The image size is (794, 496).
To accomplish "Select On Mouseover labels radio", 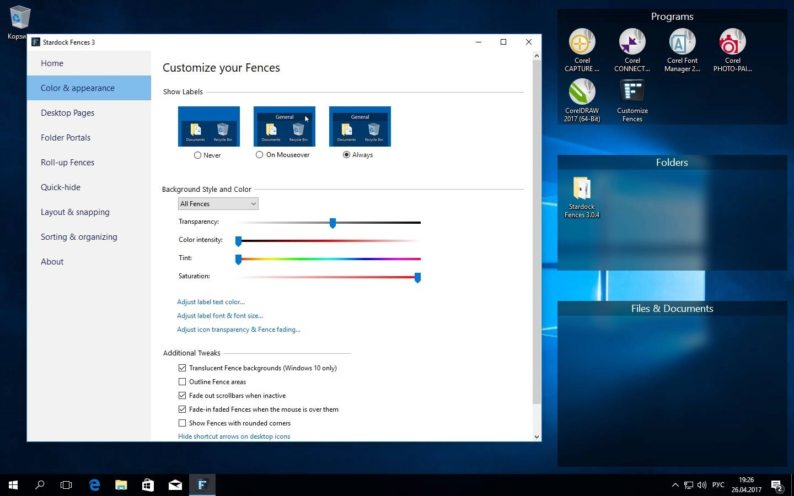I will [x=259, y=155].
